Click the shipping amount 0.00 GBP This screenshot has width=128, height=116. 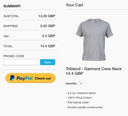click(x=48, y=26)
